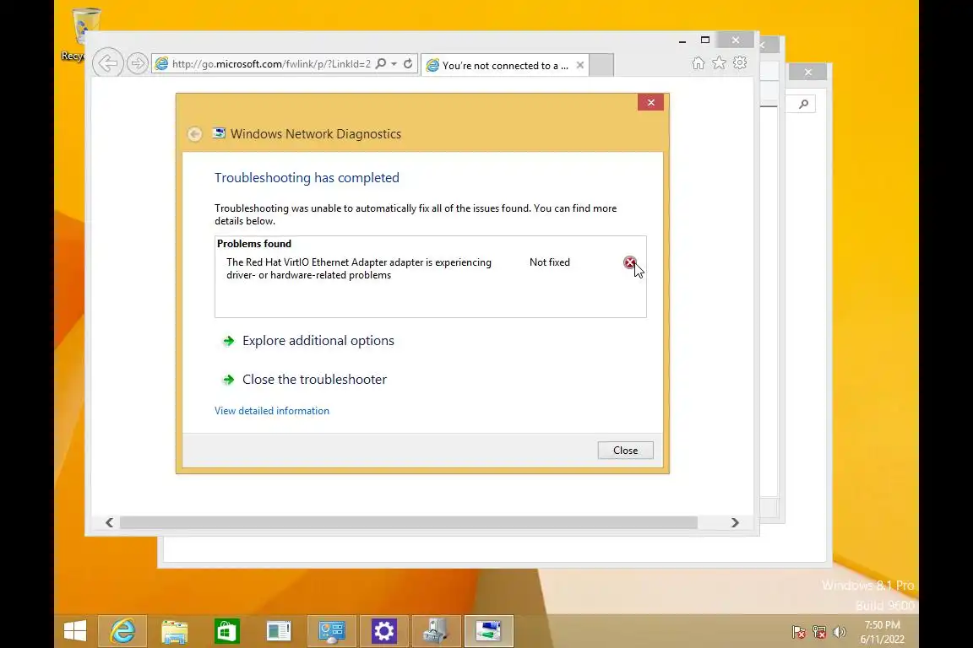This screenshot has height=648, width=973.
Task: Open a new blank tab in Internet Explorer
Action: coord(601,65)
